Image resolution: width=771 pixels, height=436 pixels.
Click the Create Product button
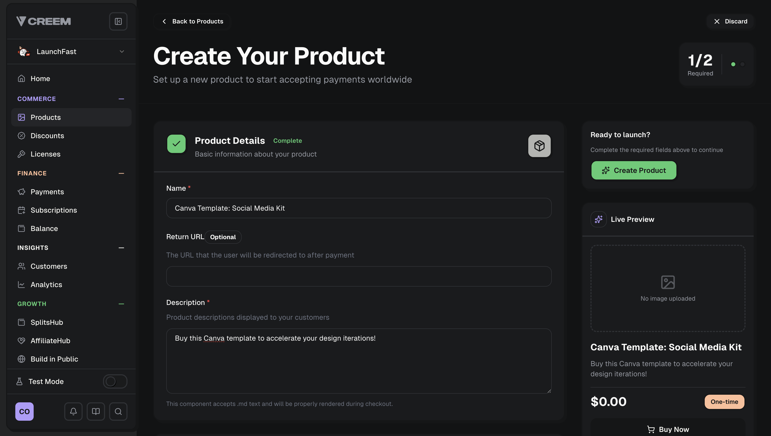634,170
